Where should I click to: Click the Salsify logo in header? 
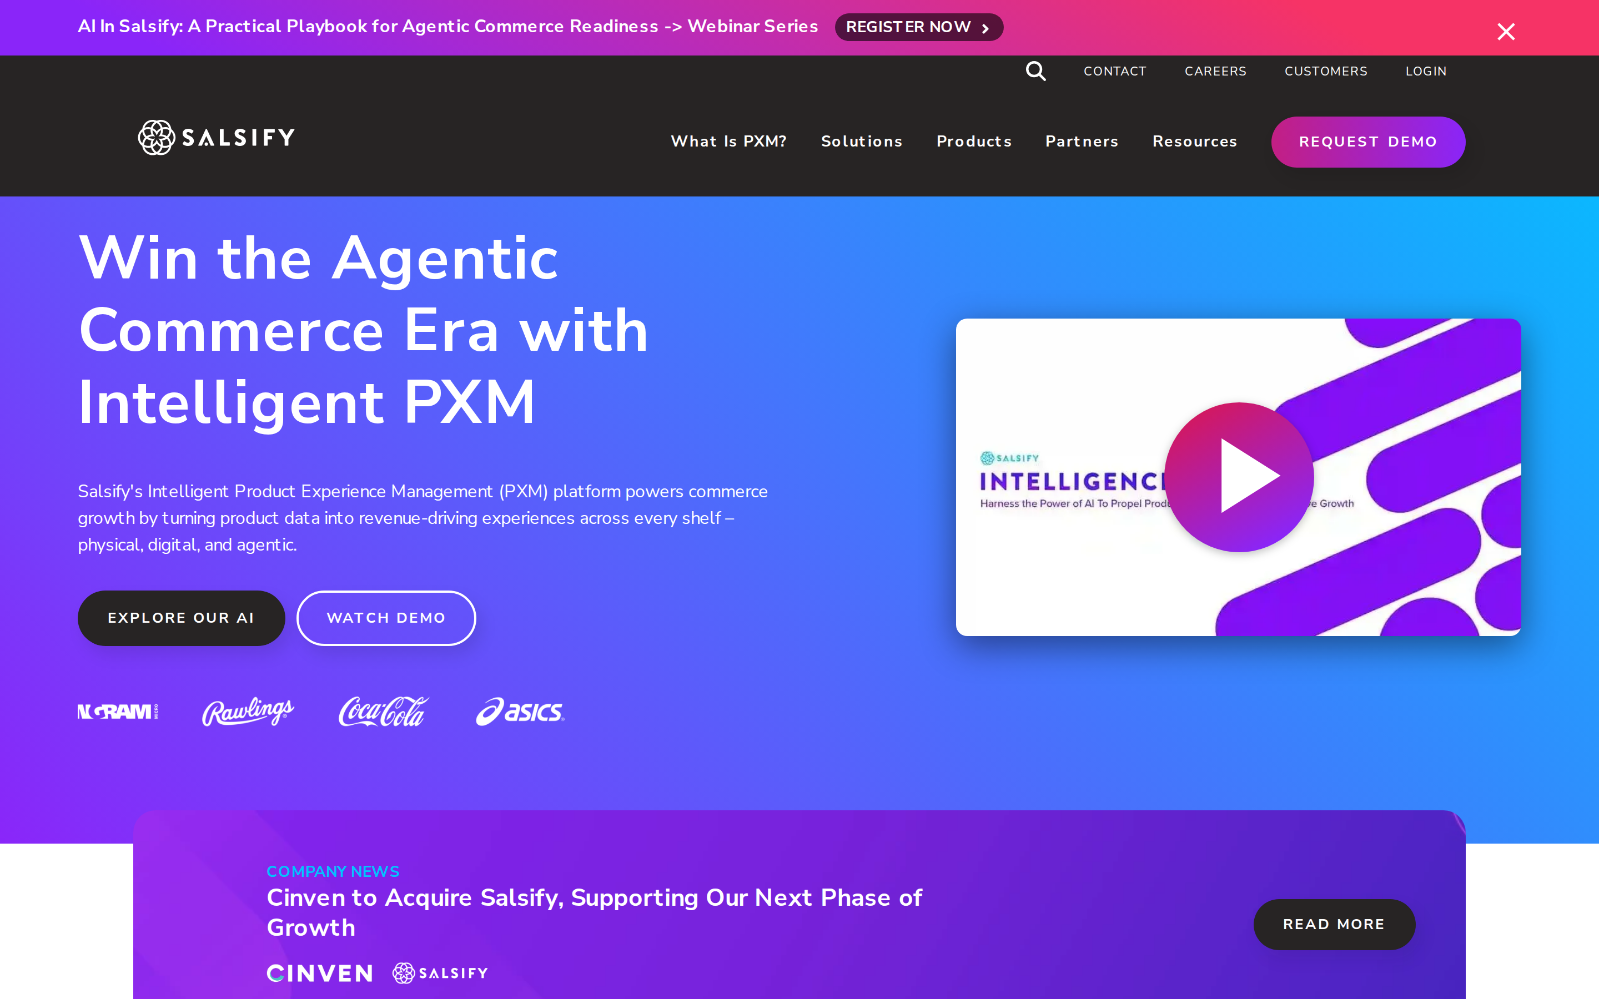point(216,138)
